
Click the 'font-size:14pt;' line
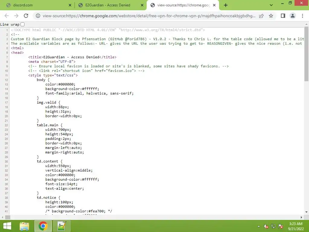[x=61, y=184]
